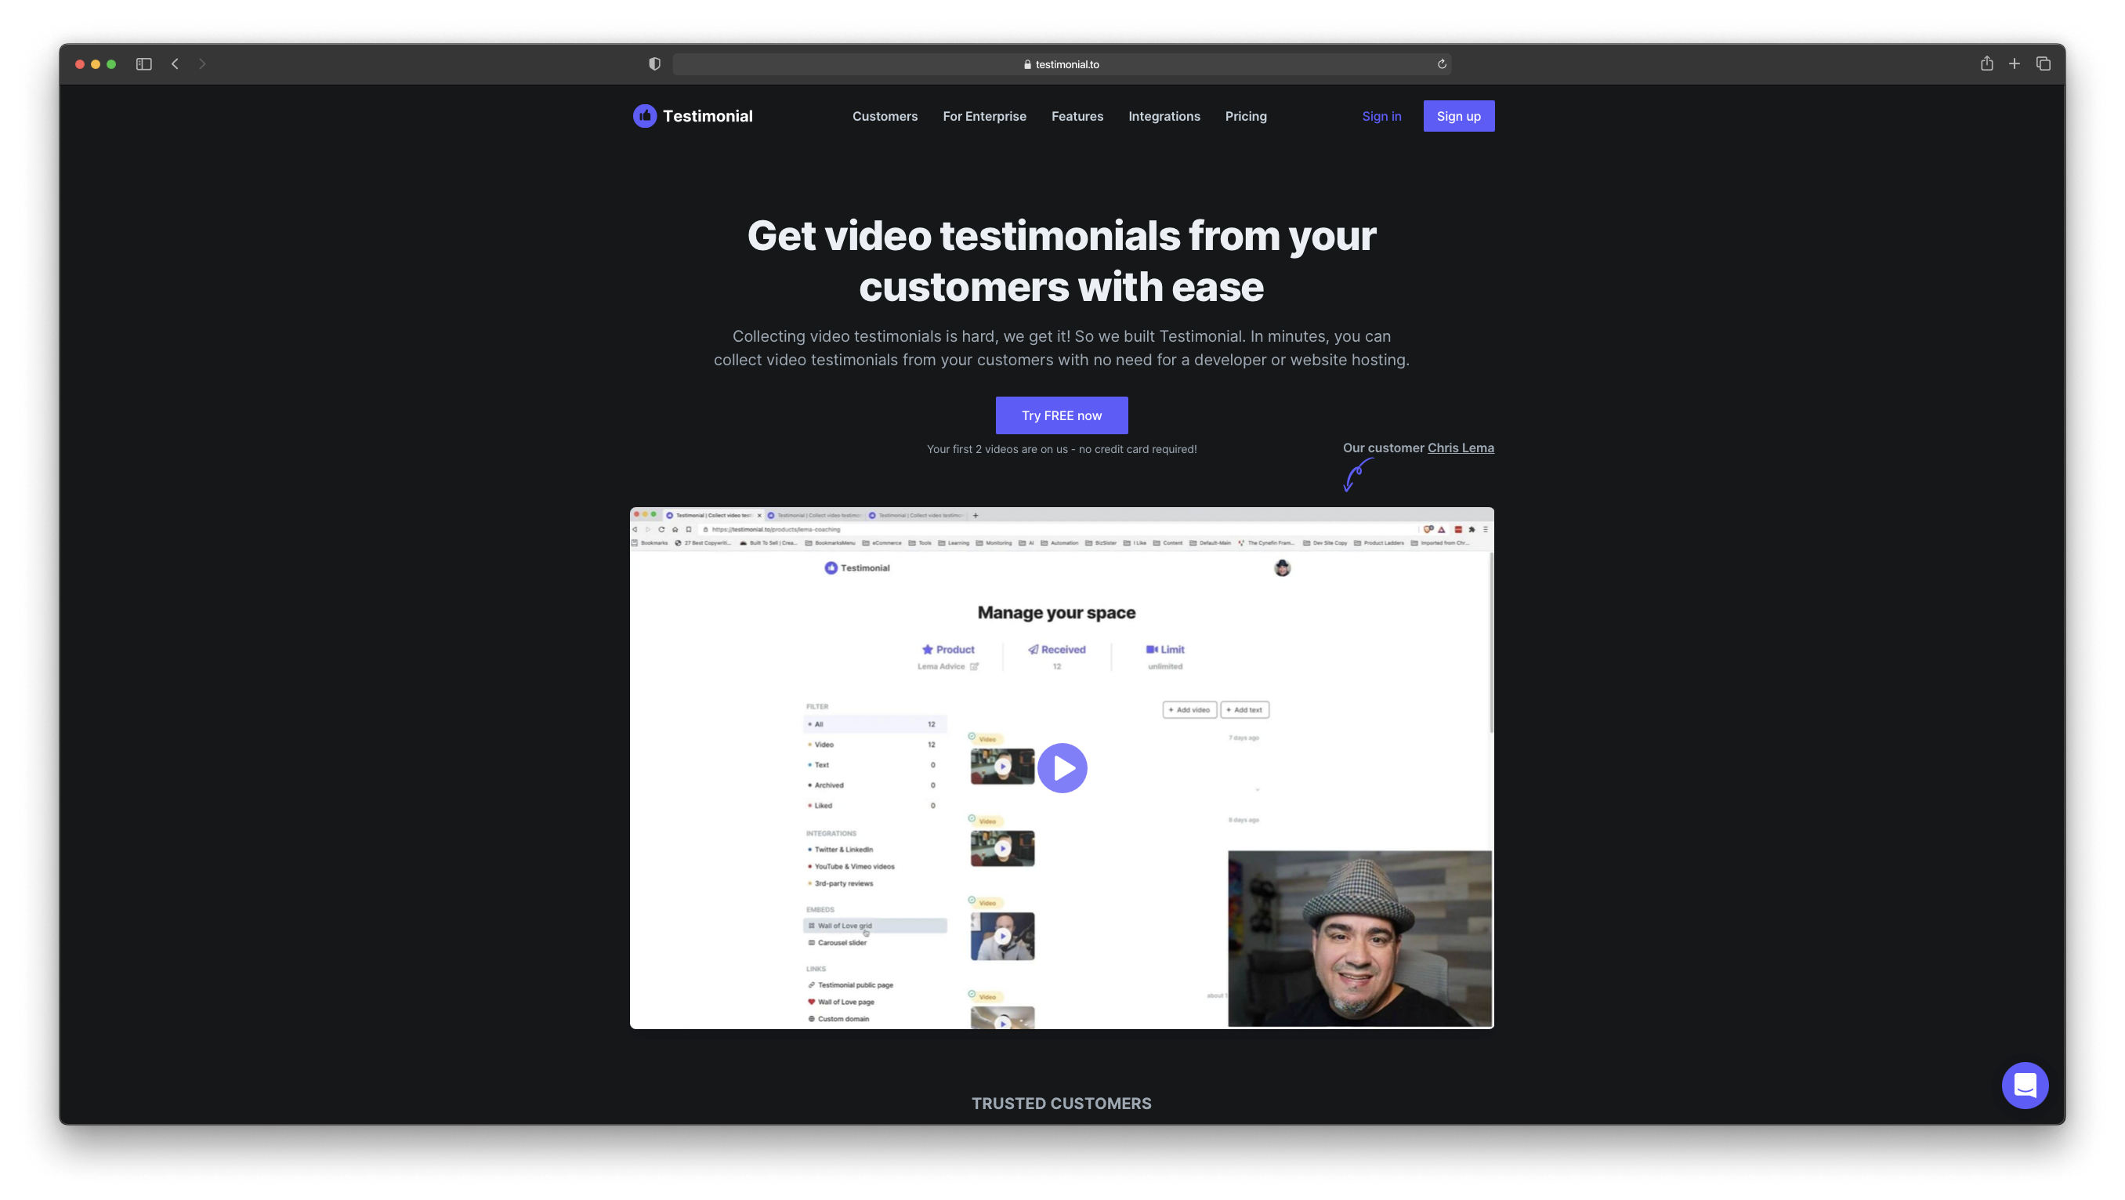
Task: Open the chat widget bubble
Action: point(2025,1086)
